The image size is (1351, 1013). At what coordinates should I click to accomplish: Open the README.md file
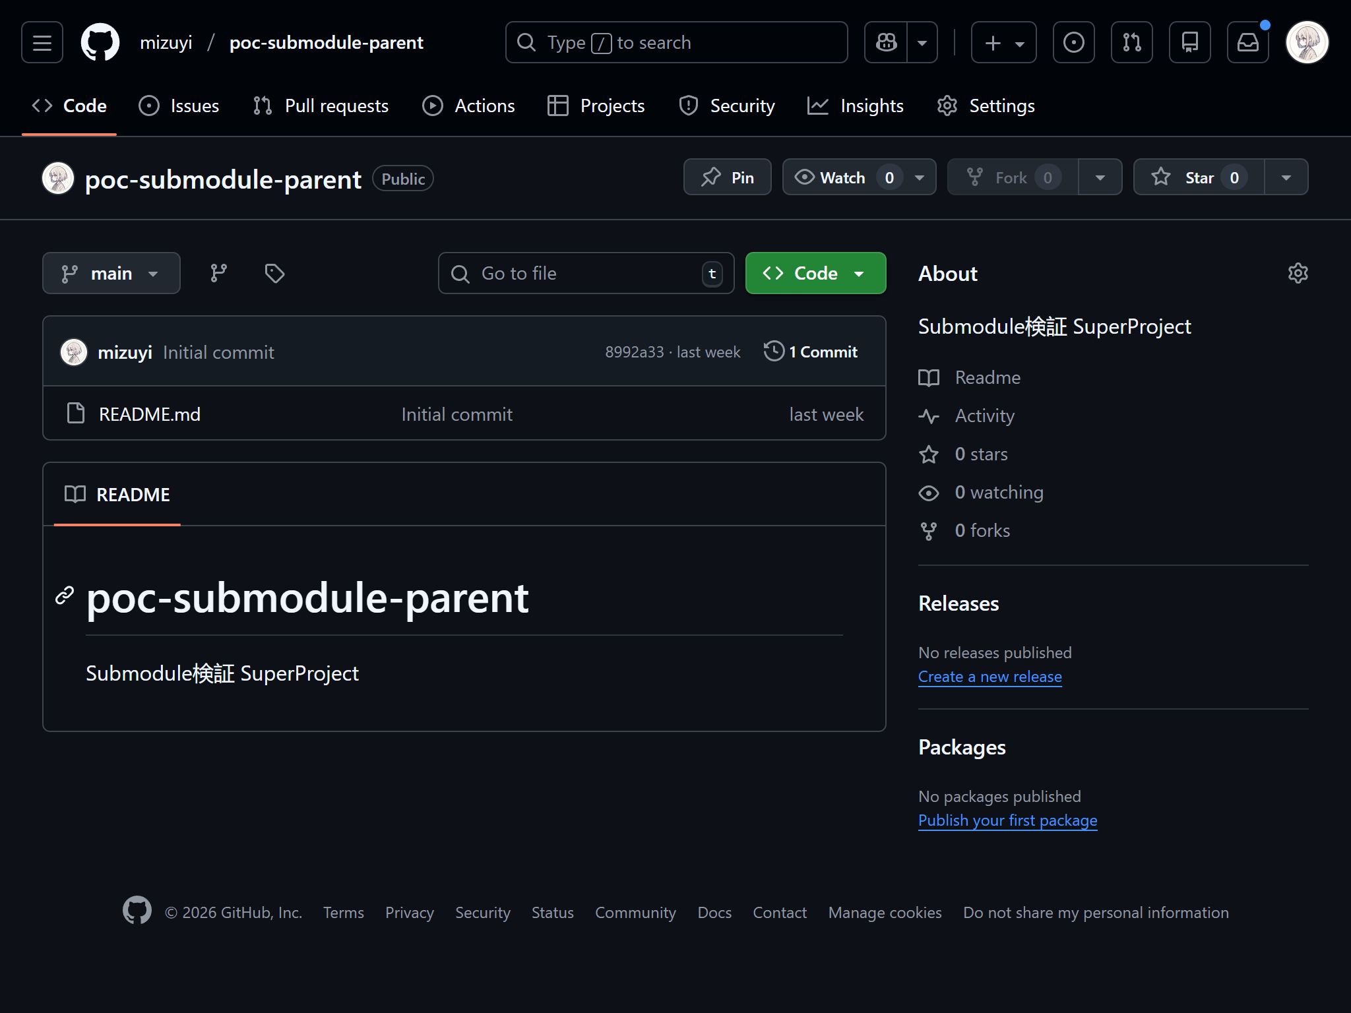pyautogui.click(x=149, y=414)
